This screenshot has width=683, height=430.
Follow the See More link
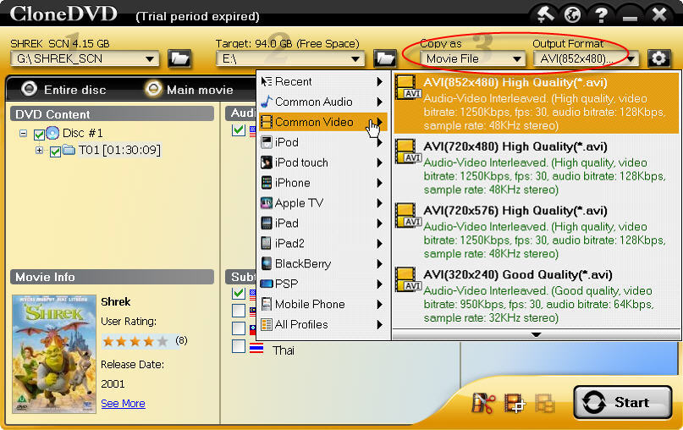point(123,404)
